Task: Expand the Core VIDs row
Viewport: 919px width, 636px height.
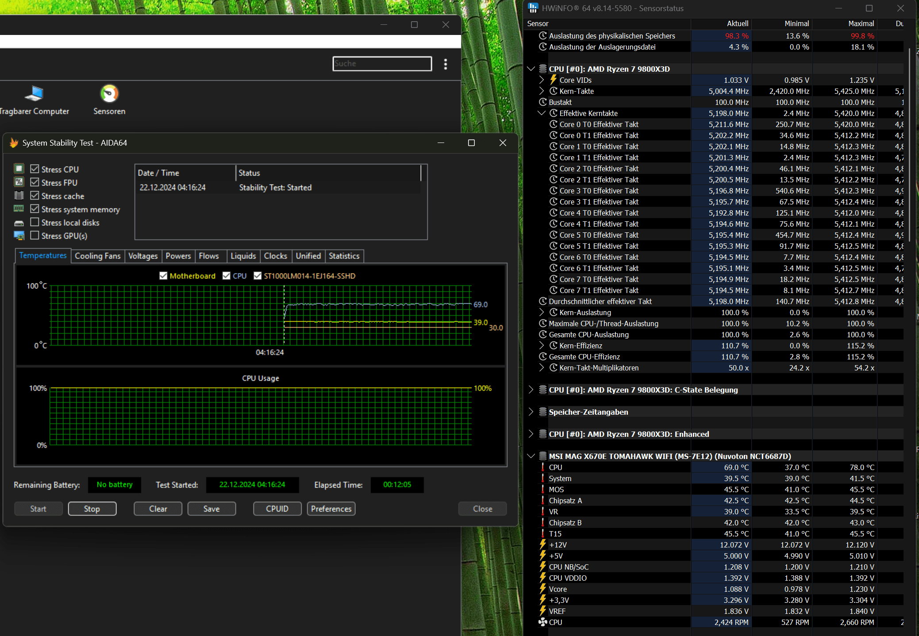Action: (x=542, y=80)
